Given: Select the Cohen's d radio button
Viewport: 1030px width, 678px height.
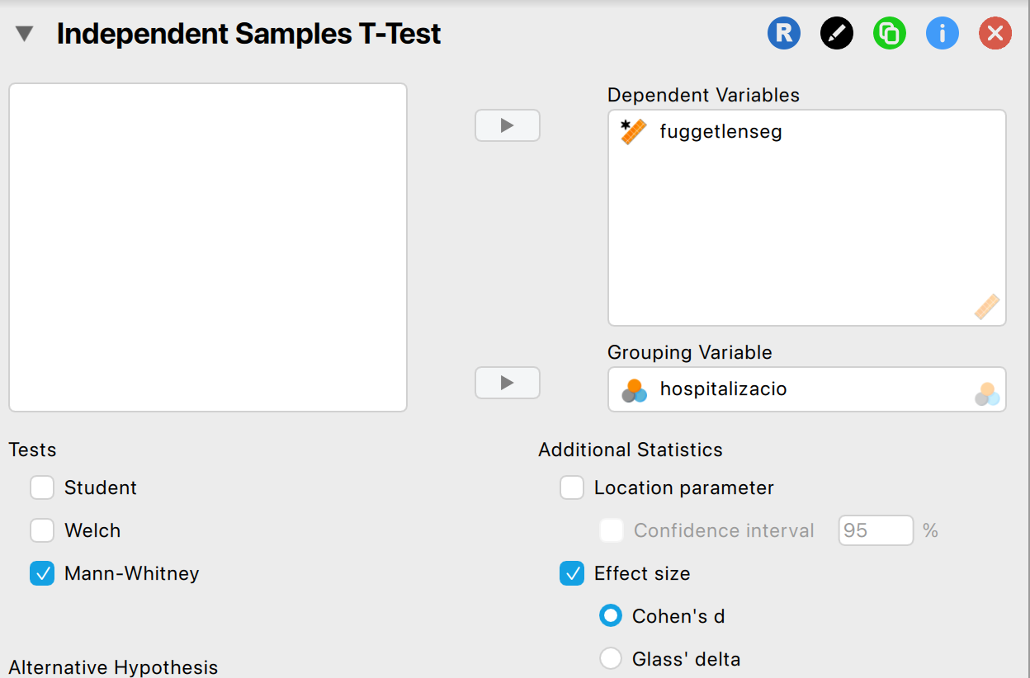Looking at the screenshot, I should (611, 616).
